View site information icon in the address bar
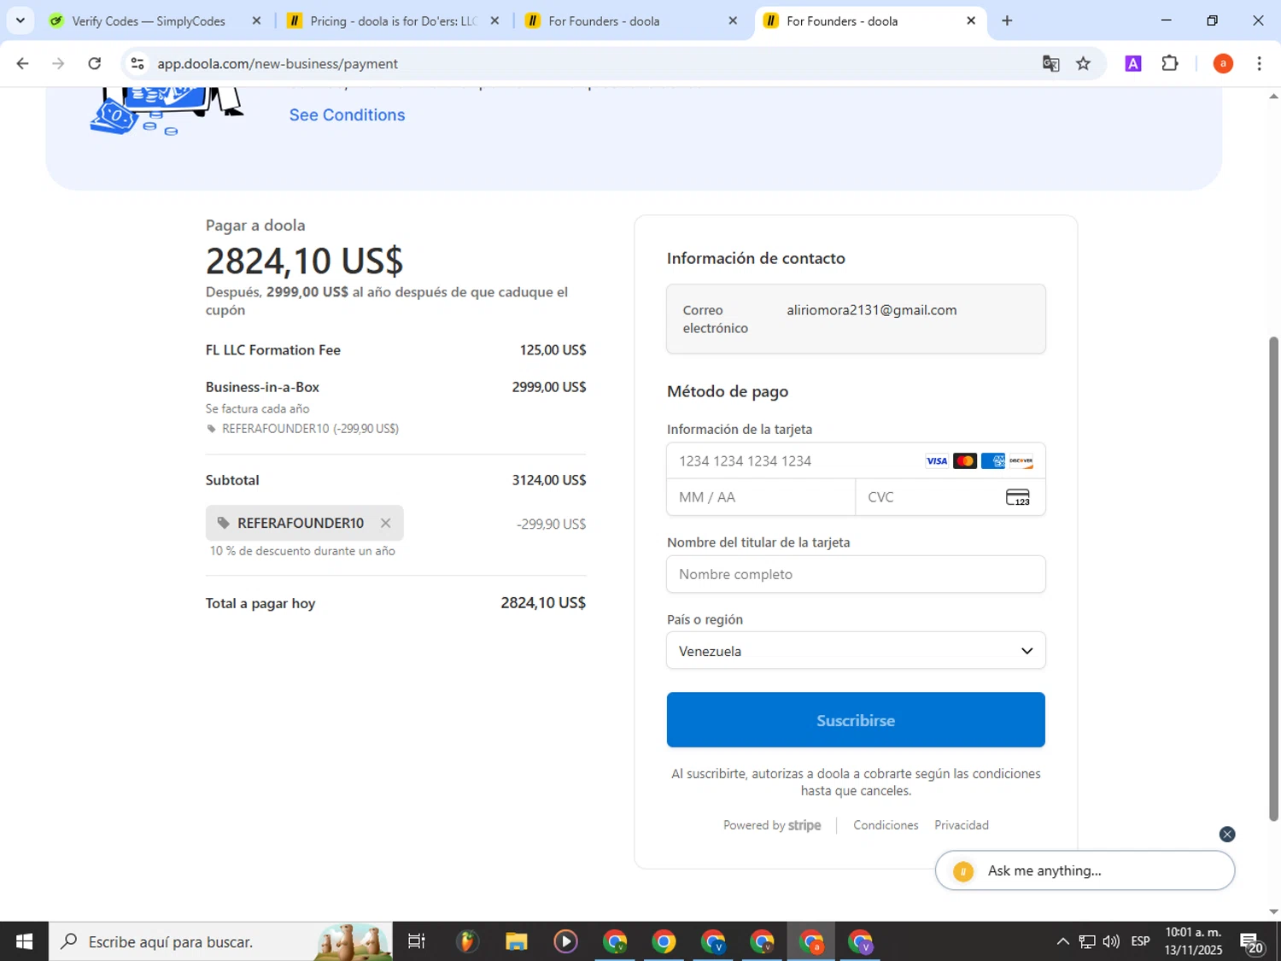1281x961 pixels. click(137, 64)
